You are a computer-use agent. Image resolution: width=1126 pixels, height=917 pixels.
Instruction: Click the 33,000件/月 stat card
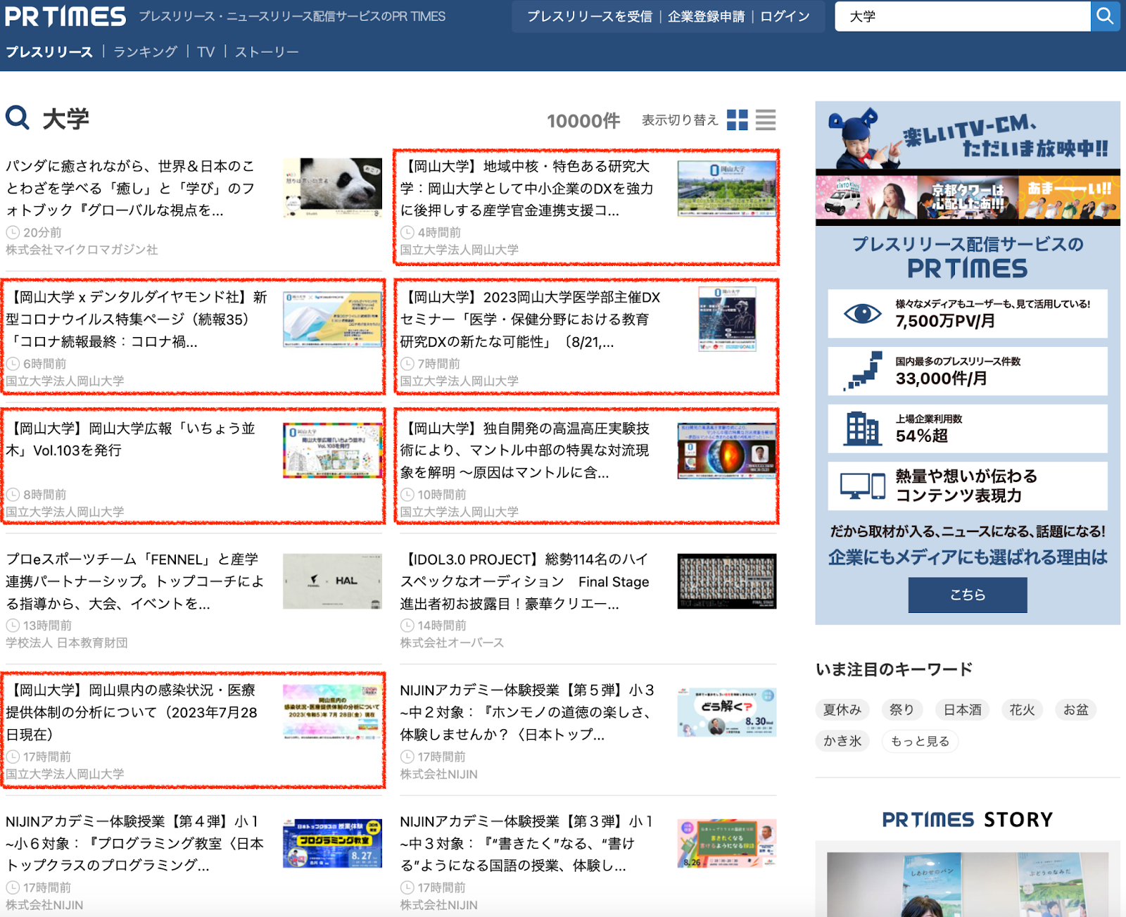(x=968, y=371)
